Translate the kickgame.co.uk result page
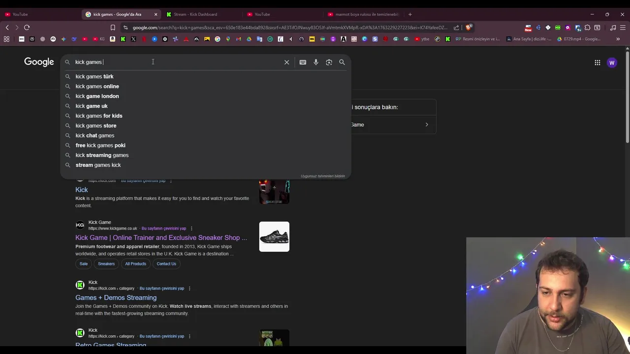630x354 pixels. pyautogui.click(x=164, y=228)
